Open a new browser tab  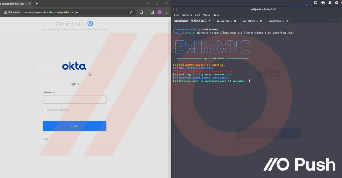point(37,3)
